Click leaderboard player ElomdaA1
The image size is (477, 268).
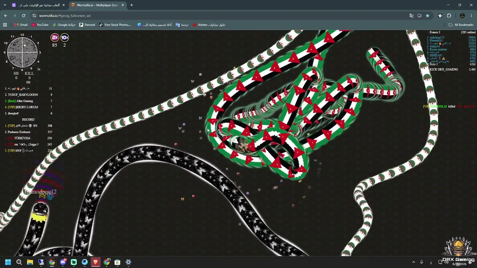[436, 41]
